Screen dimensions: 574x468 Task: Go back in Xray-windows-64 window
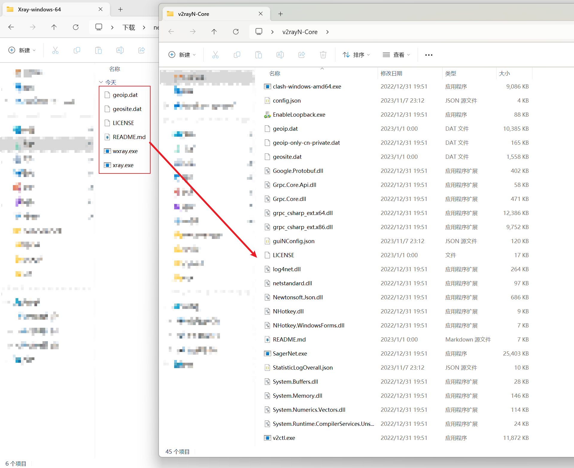[11, 27]
